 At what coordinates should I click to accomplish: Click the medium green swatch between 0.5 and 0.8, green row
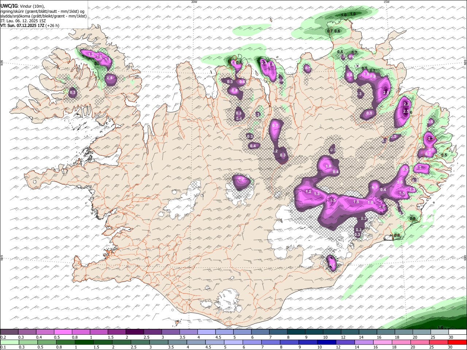46,342
